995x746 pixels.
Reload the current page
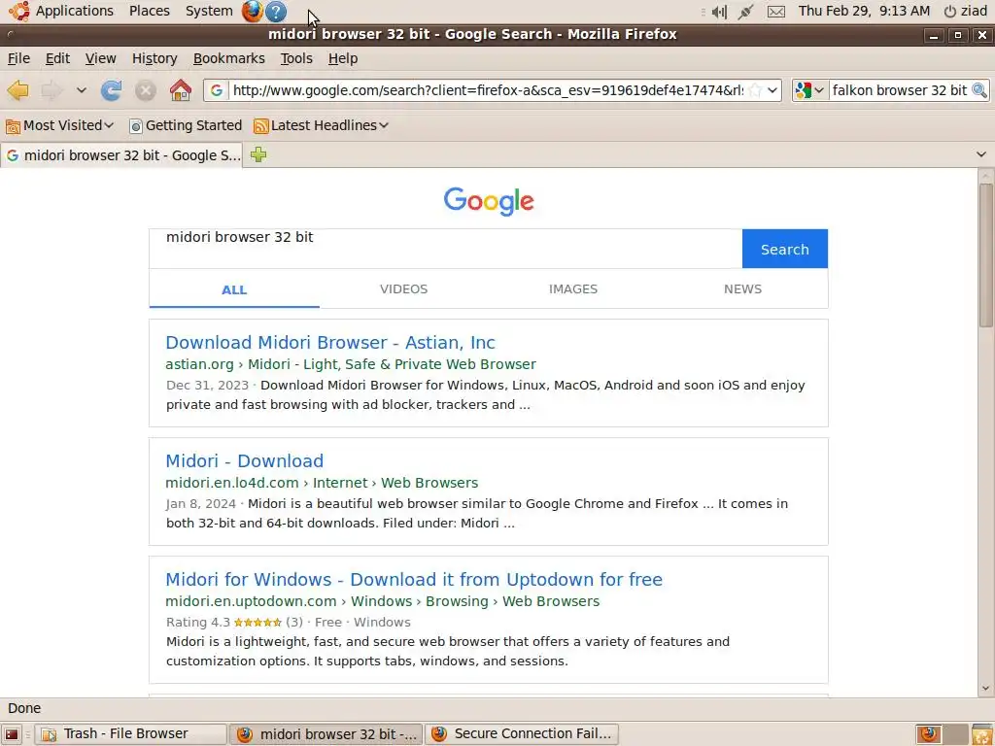[111, 90]
